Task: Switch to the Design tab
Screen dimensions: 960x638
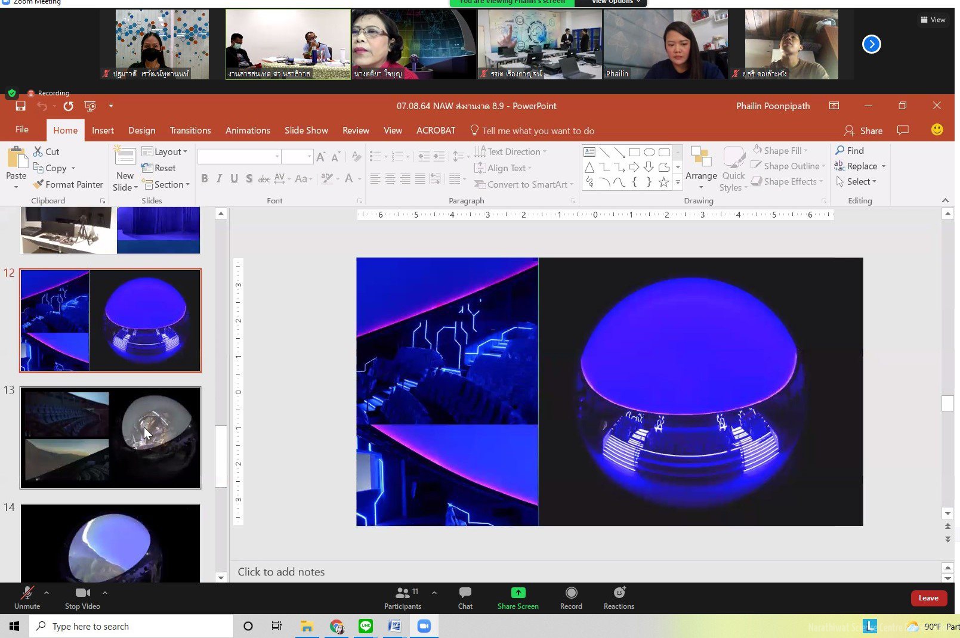Action: click(x=141, y=131)
